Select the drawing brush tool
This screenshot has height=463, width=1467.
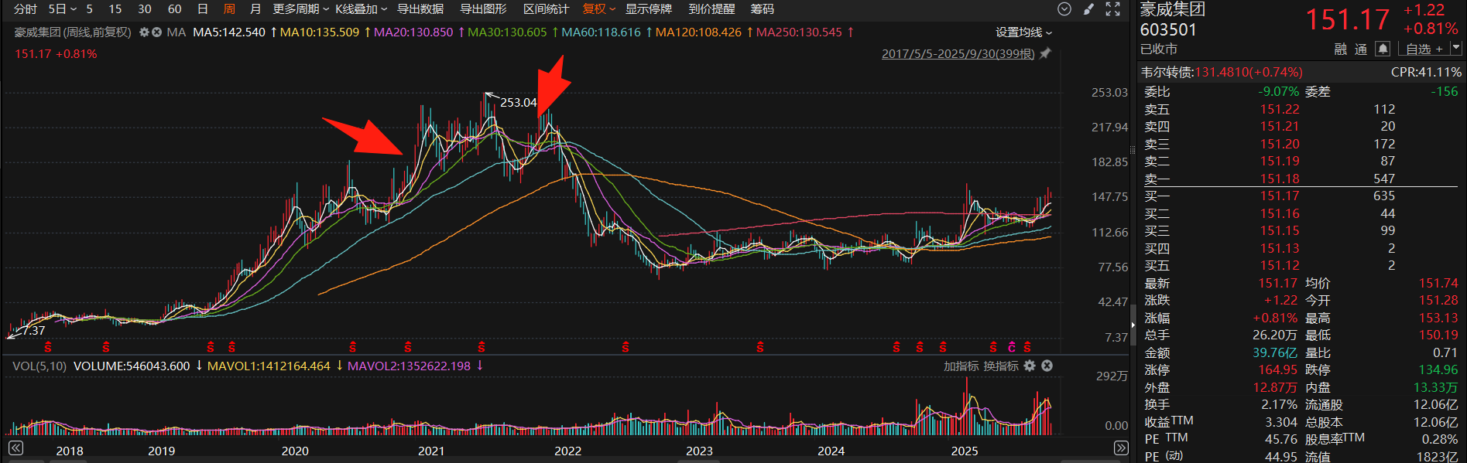point(1088,9)
